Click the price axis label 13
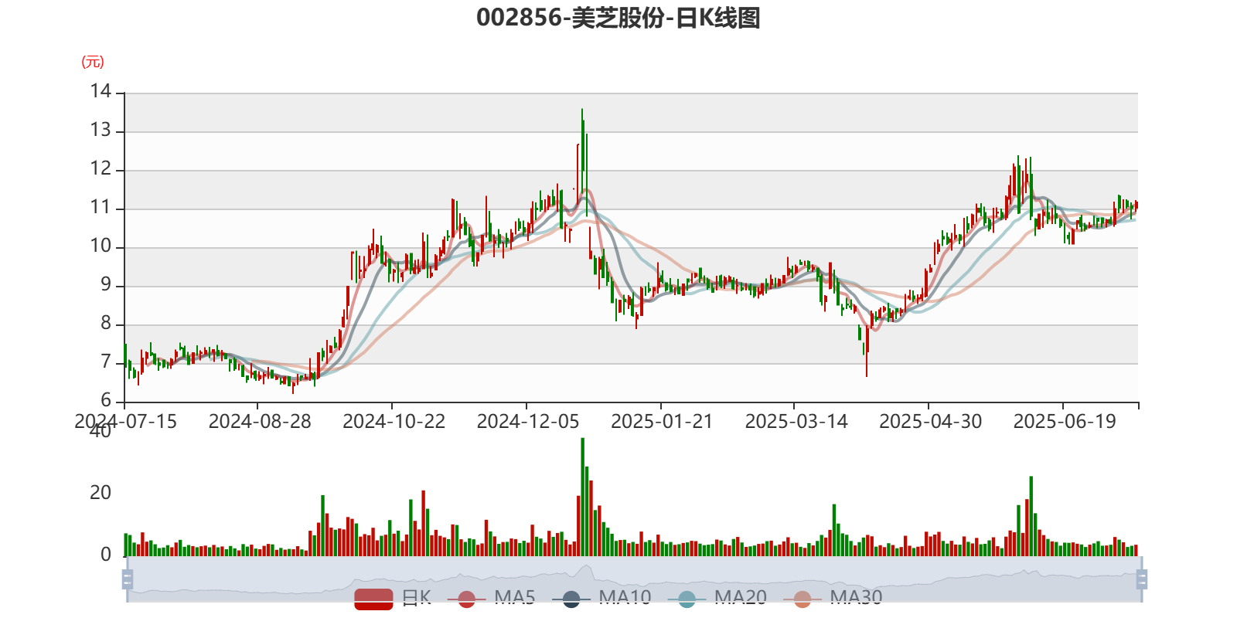1237x618 pixels. coord(101,131)
